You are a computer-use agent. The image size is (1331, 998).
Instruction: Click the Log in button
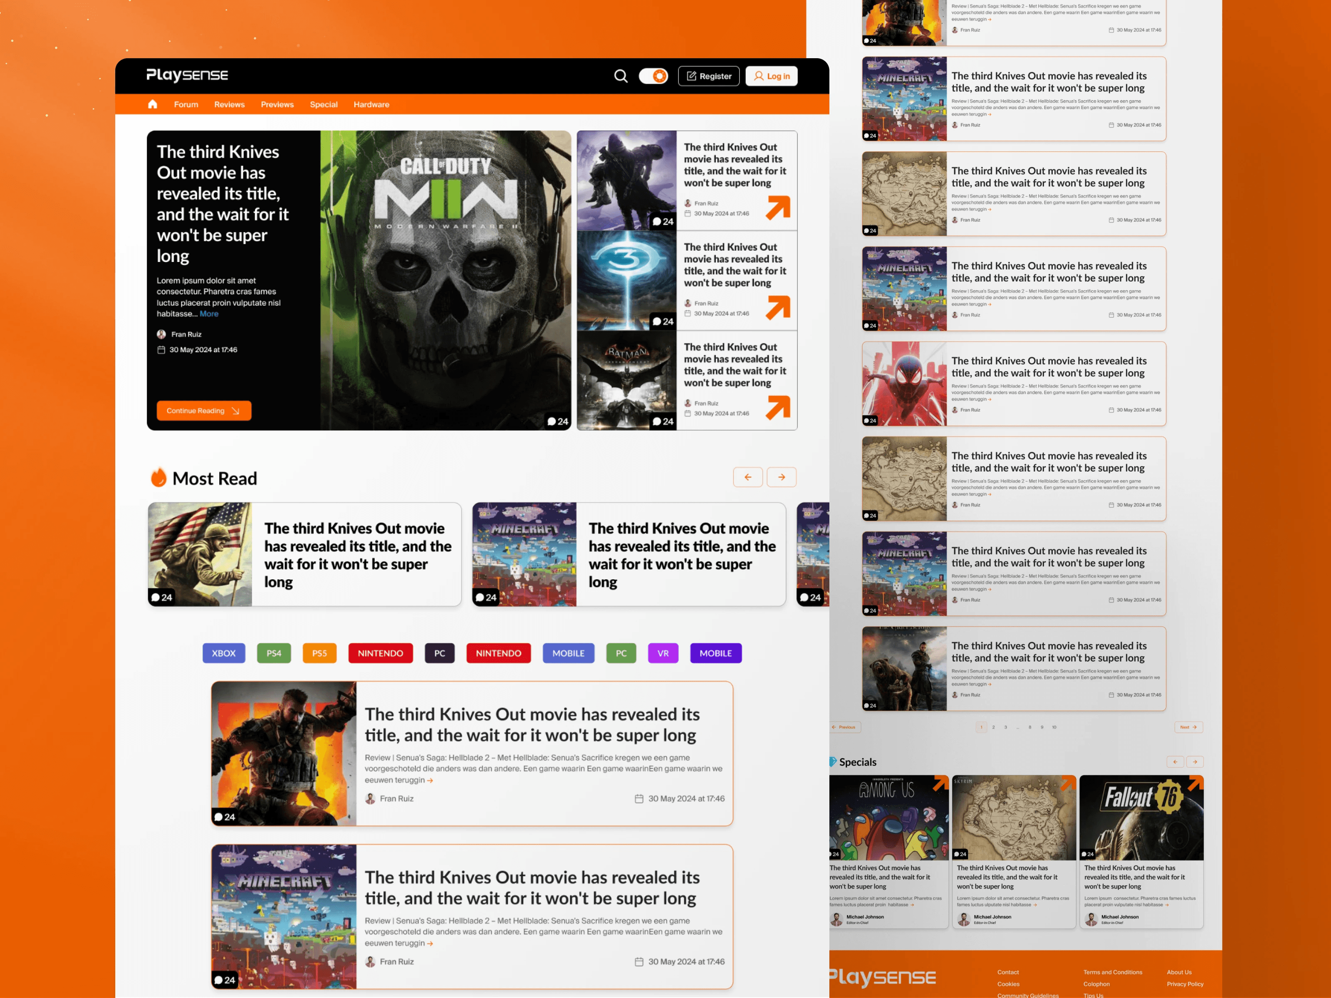[x=772, y=76]
